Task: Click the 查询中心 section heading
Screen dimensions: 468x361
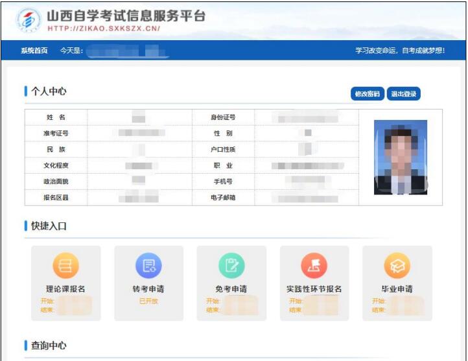Action: [49, 345]
